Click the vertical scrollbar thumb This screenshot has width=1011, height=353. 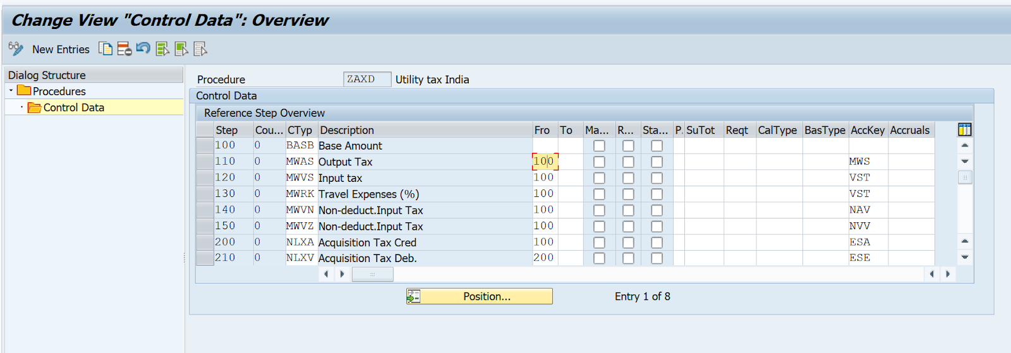tap(965, 177)
